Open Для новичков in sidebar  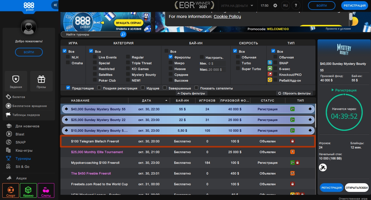[x=27, y=126]
